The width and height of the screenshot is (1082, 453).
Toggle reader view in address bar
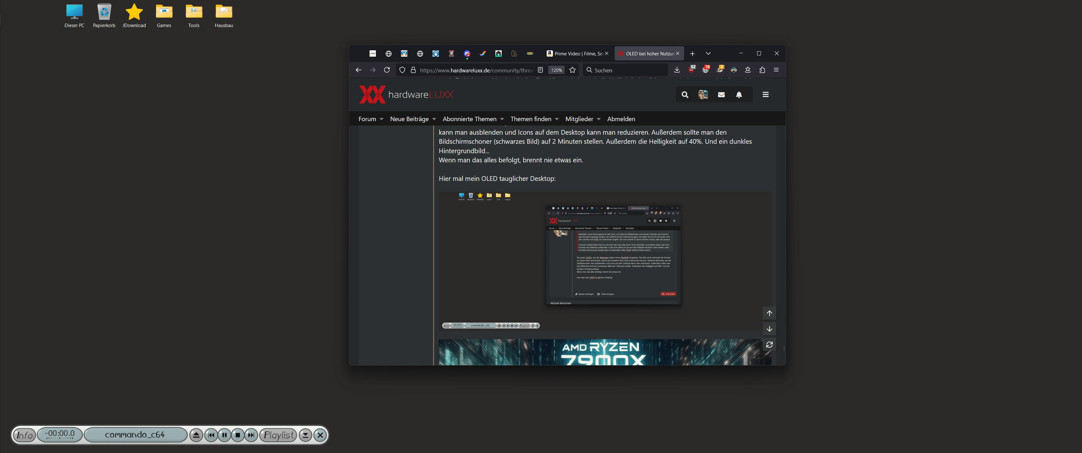pyautogui.click(x=541, y=70)
